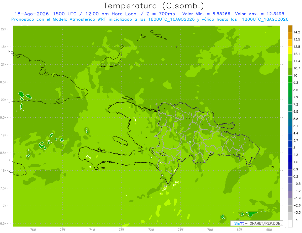Click the "Valor Min. = 8.55266" text
The width and height of the screenshot is (302, 233).
pos(206,14)
